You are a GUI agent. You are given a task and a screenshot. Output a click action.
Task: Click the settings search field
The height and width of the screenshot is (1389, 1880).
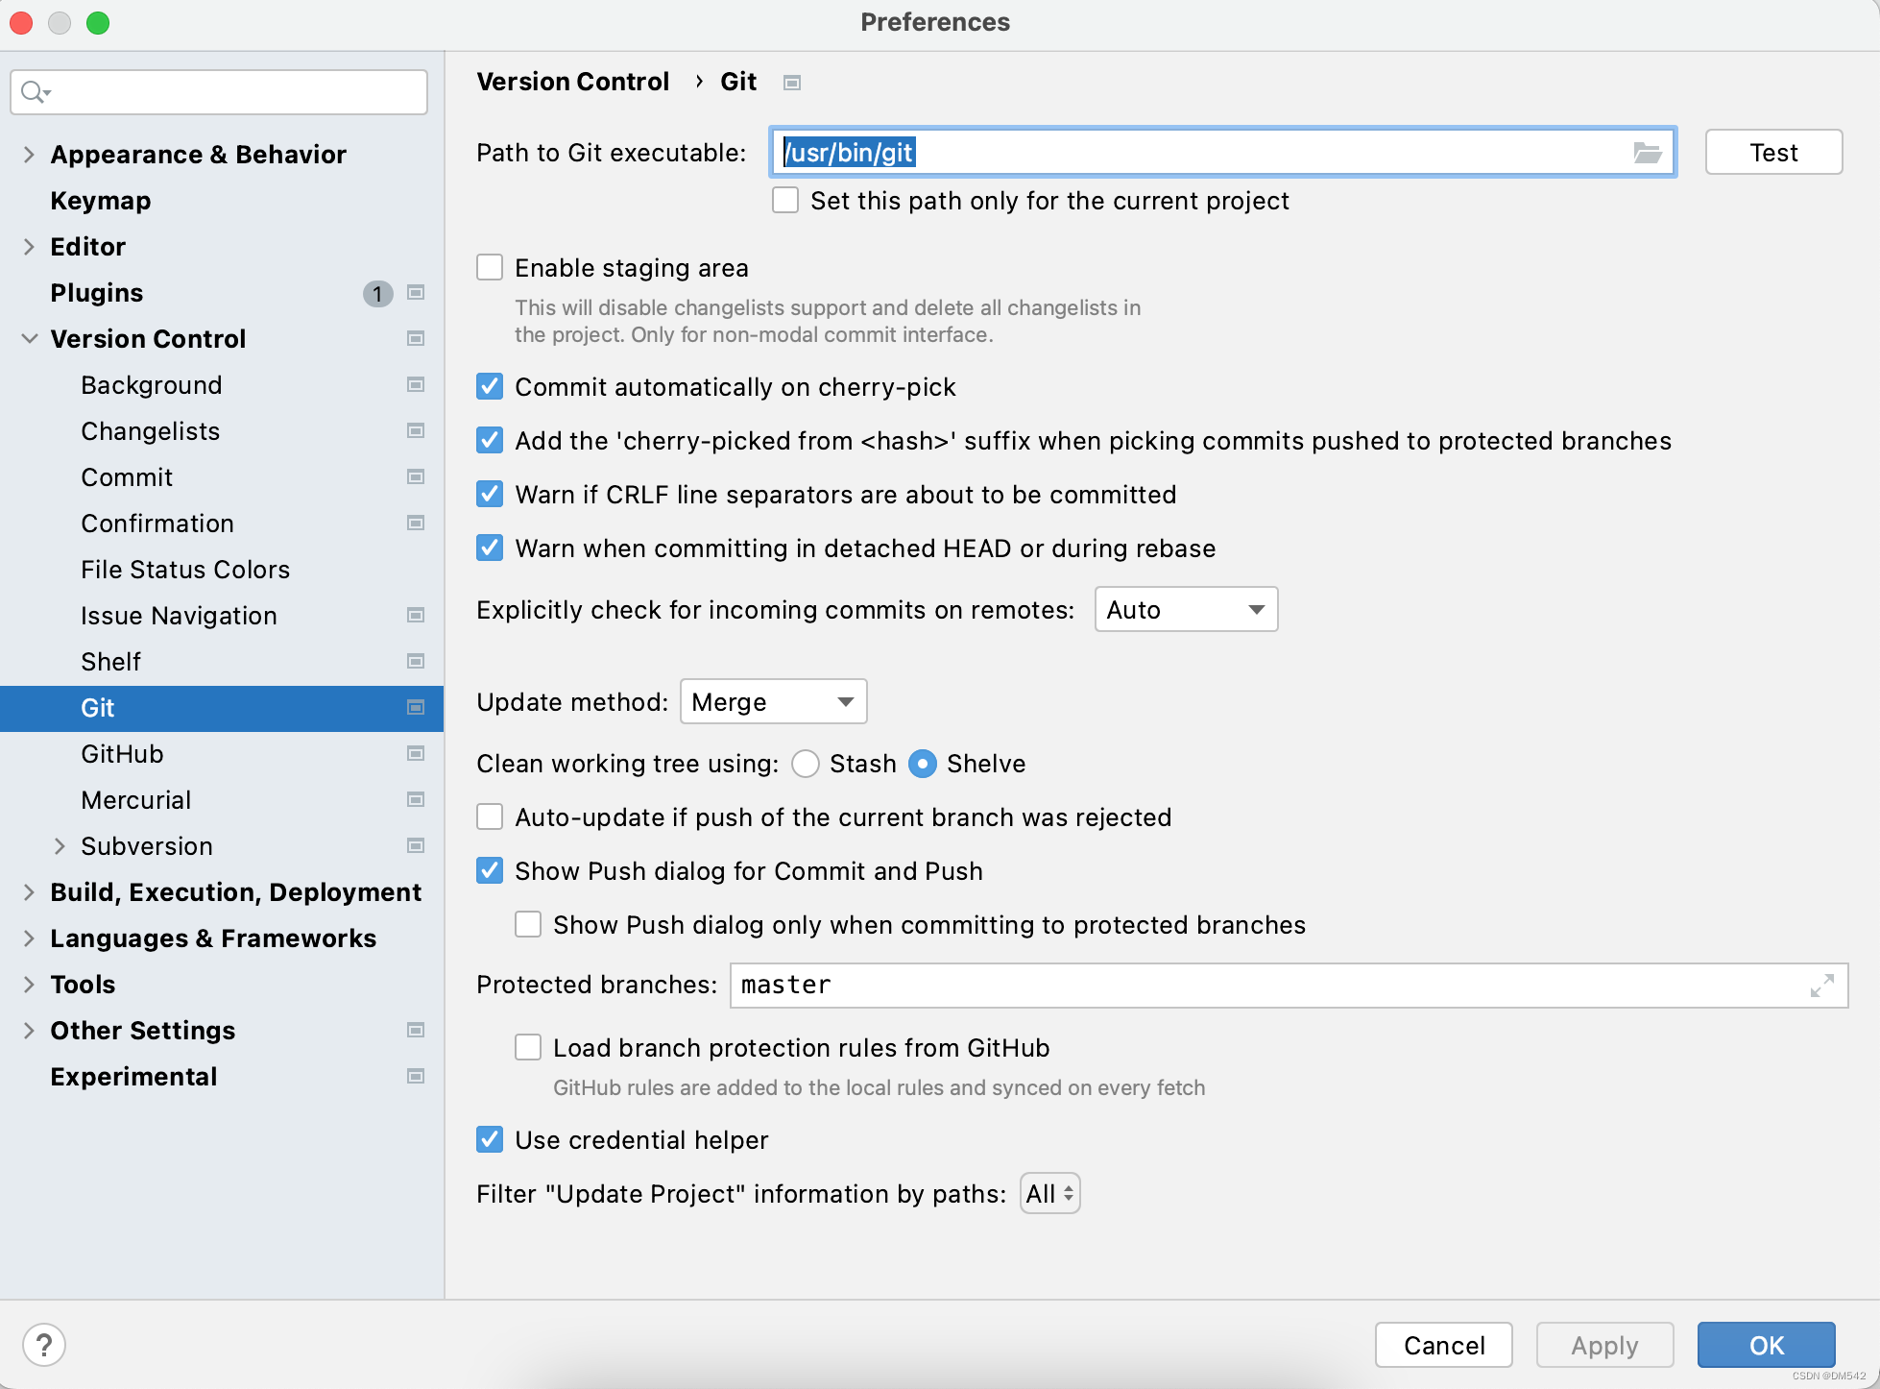(219, 92)
